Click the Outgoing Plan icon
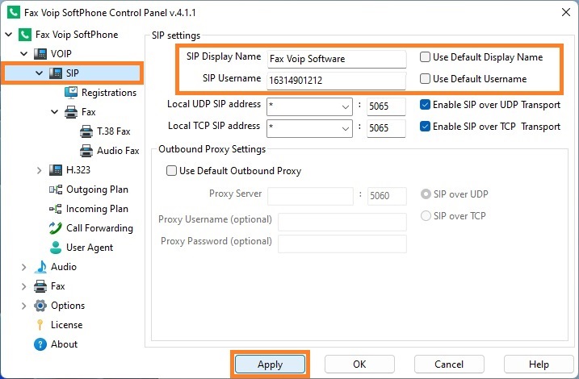 tap(56, 189)
